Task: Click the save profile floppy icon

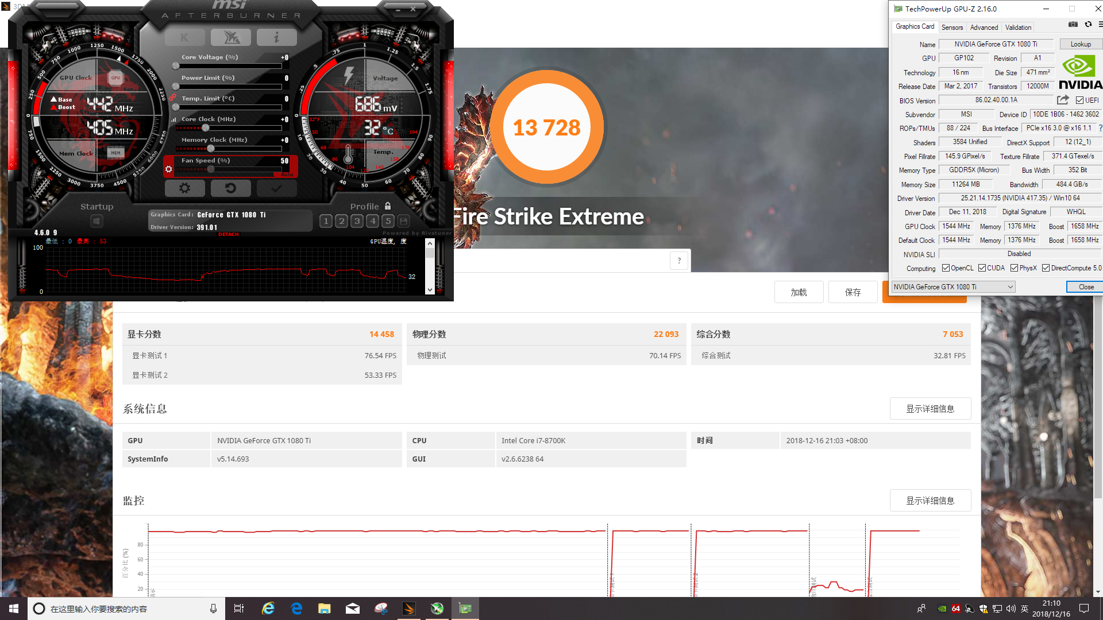Action: [x=404, y=221]
